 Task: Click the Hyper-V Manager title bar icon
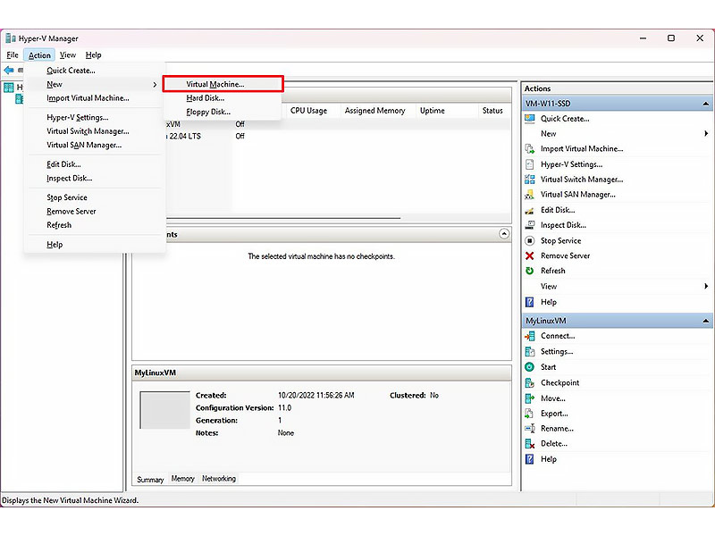point(11,38)
